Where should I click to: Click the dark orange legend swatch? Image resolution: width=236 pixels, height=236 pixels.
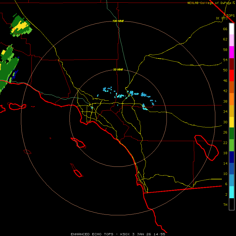point(232,87)
